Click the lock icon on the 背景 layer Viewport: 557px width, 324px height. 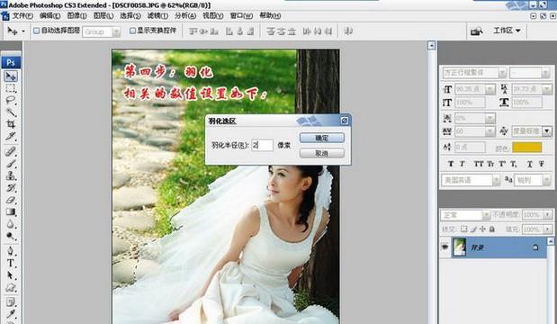(x=535, y=247)
